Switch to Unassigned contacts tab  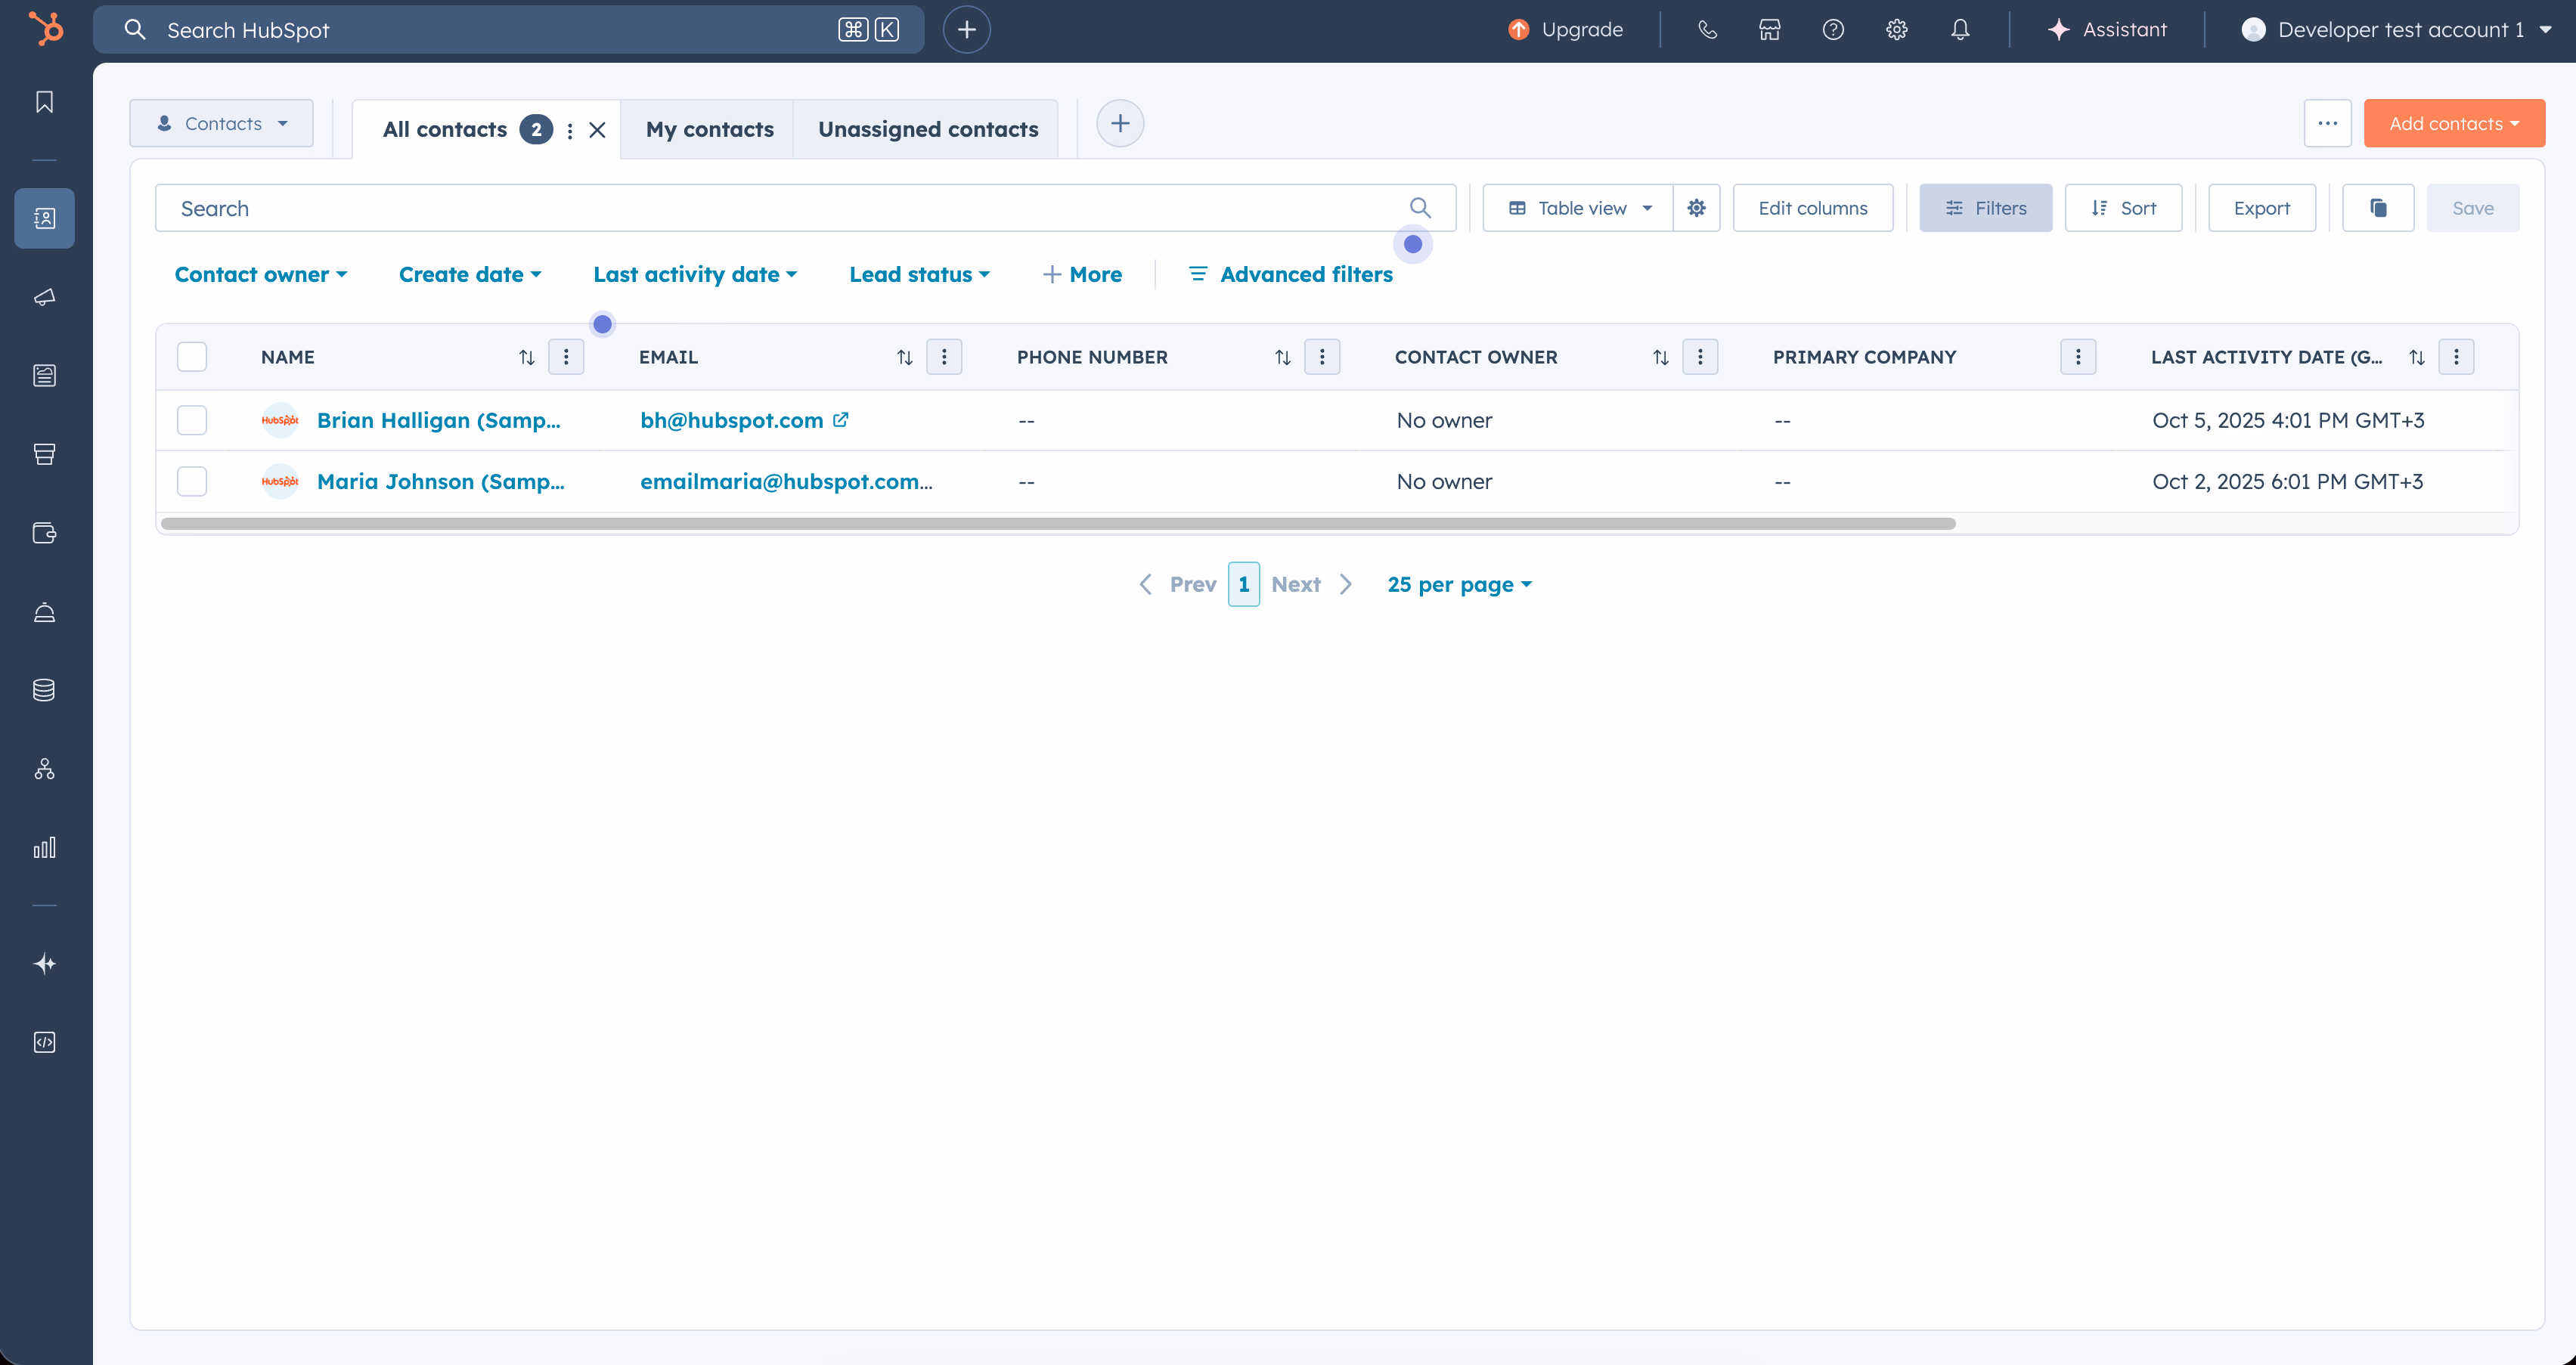coord(927,129)
